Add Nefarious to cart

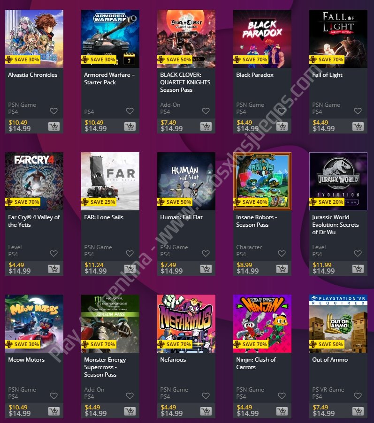pos(206,411)
